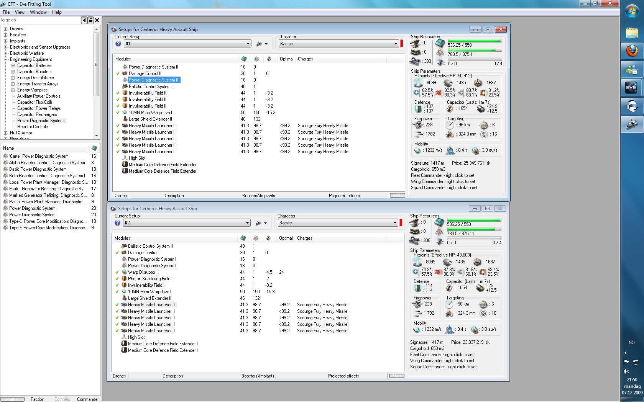Click the CPU resource icon in setup #1 Ship Resources
The image size is (644, 402).
tap(440, 43)
